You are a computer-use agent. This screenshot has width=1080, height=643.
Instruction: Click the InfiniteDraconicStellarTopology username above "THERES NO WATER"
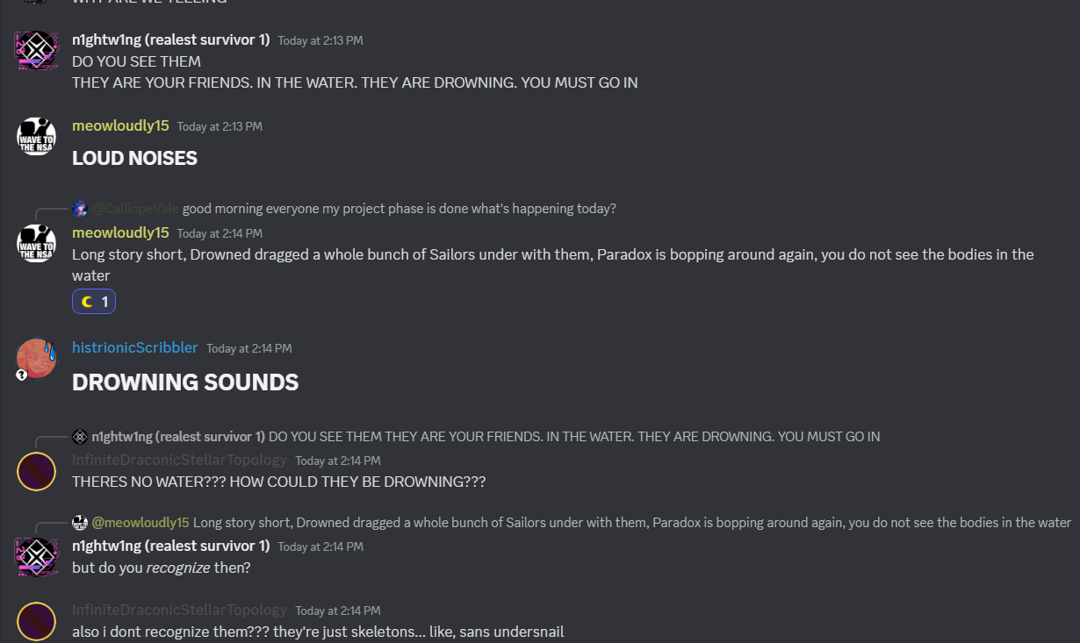[179, 460]
